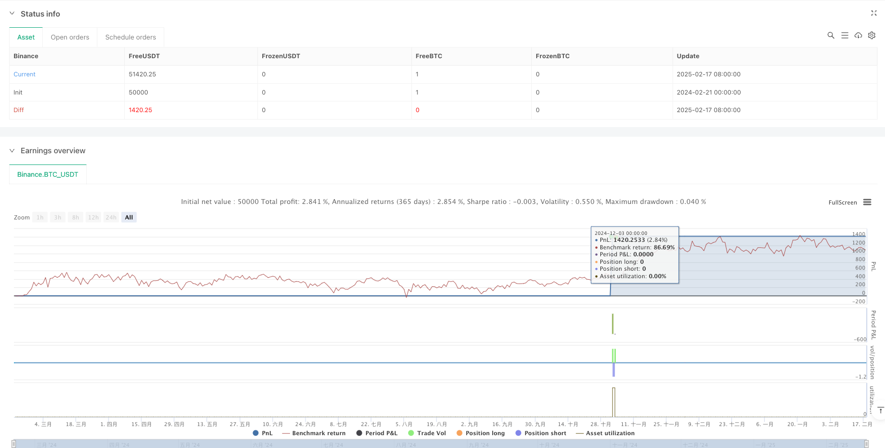Toggle Position short legend item
The height and width of the screenshot is (448, 885).
click(540, 433)
